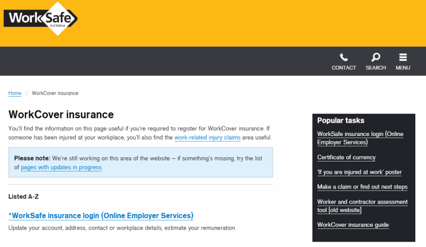Viewport: 426px width, 247px height.
Task: Open search via magnifier icon
Action: (376, 57)
